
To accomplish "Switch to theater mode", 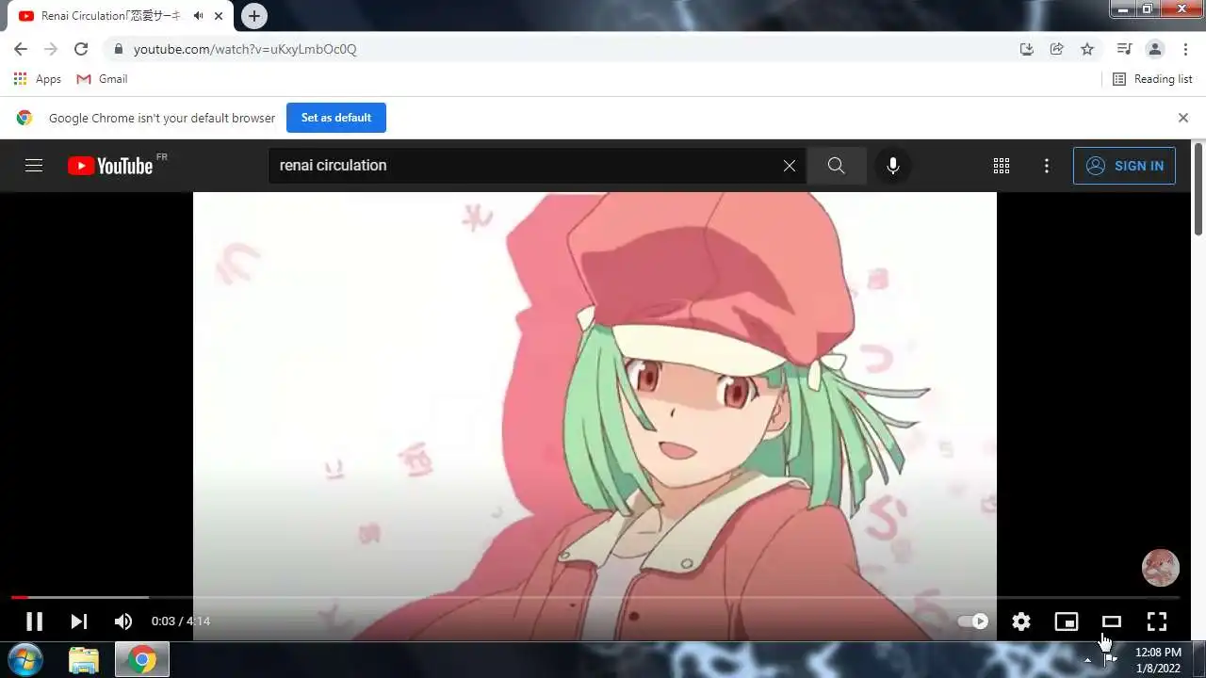I will coord(1112,621).
